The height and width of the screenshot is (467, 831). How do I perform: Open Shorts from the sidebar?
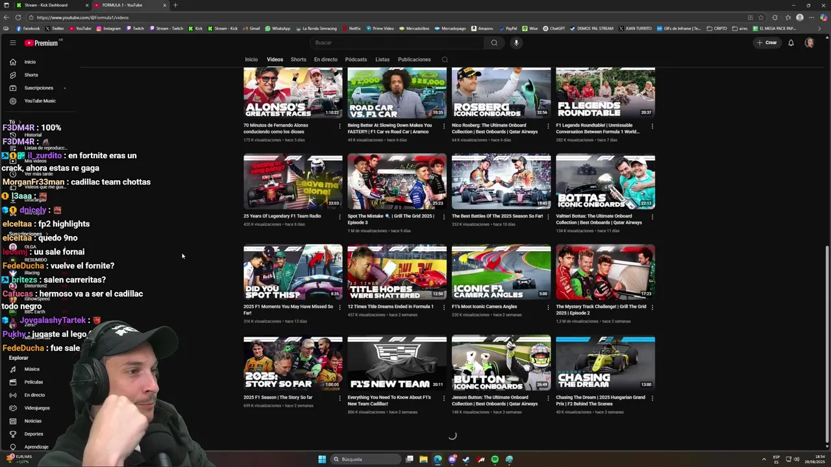pyautogui.click(x=31, y=75)
